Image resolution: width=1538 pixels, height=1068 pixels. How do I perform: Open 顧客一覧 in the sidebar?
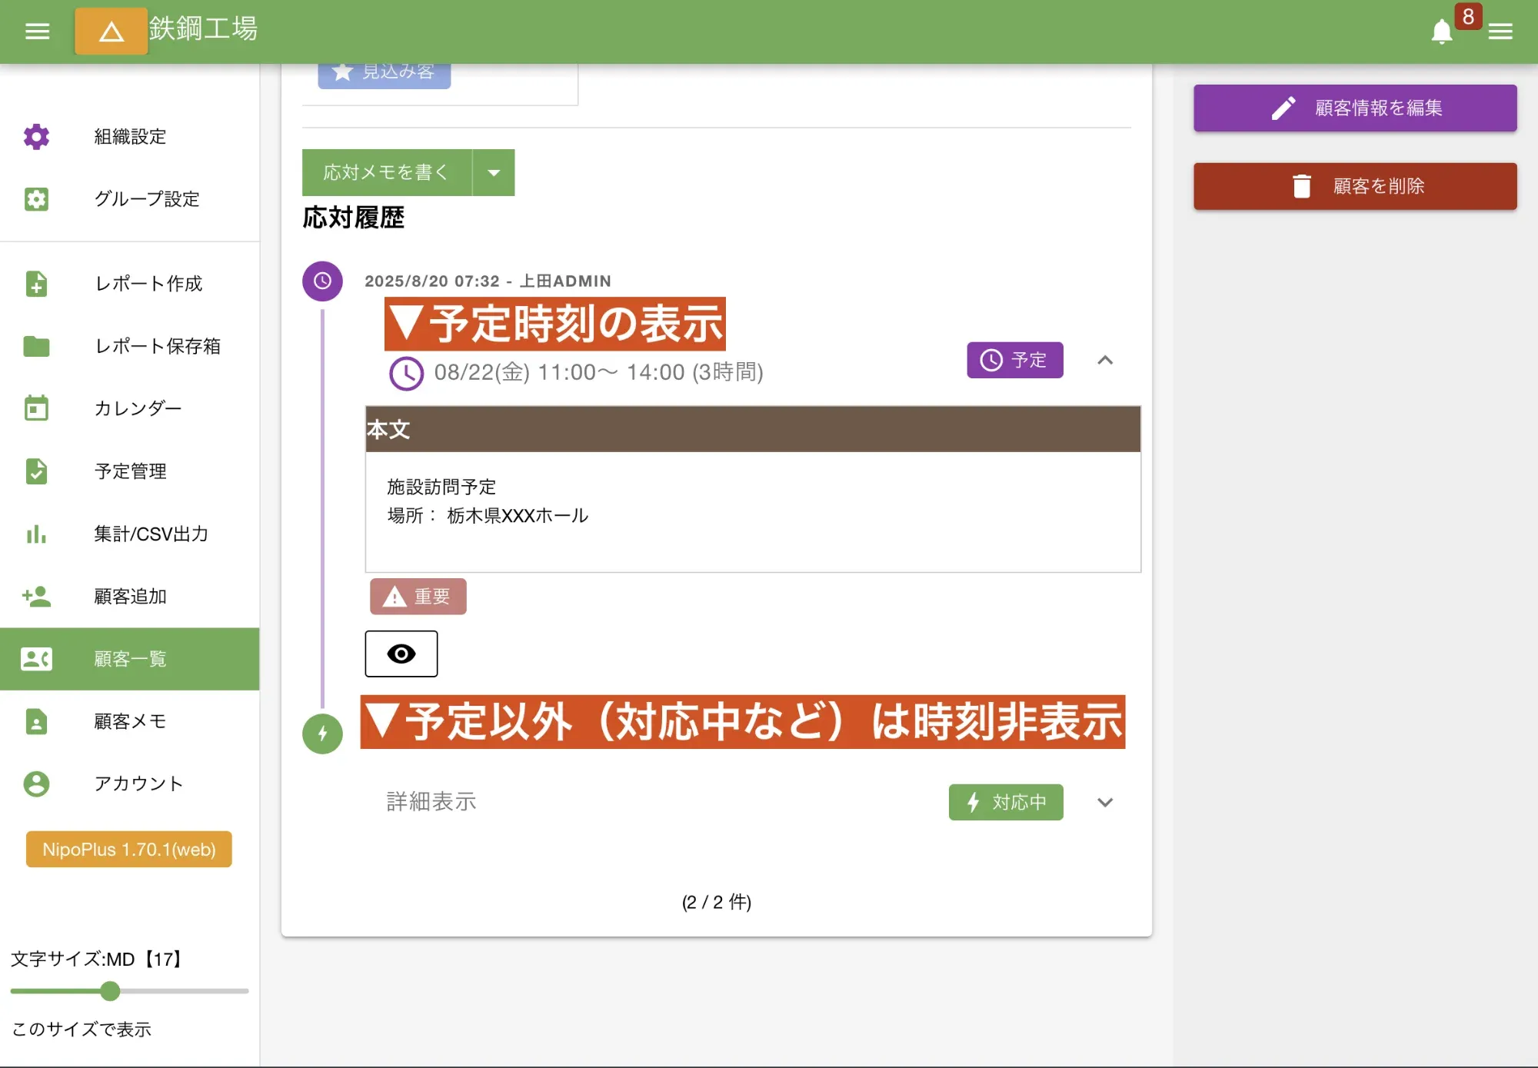(129, 659)
